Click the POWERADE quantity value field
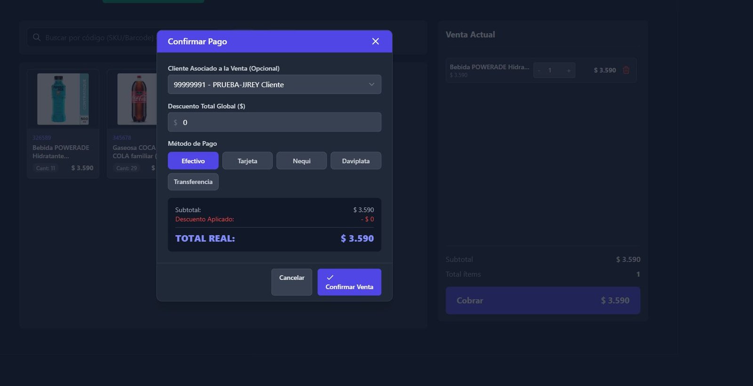The width and height of the screenshot is (753, 386). 550,71
